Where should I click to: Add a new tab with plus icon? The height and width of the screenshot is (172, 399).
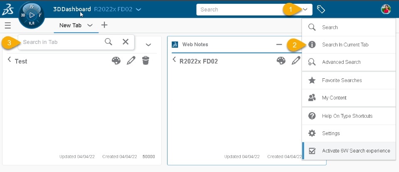104,25
